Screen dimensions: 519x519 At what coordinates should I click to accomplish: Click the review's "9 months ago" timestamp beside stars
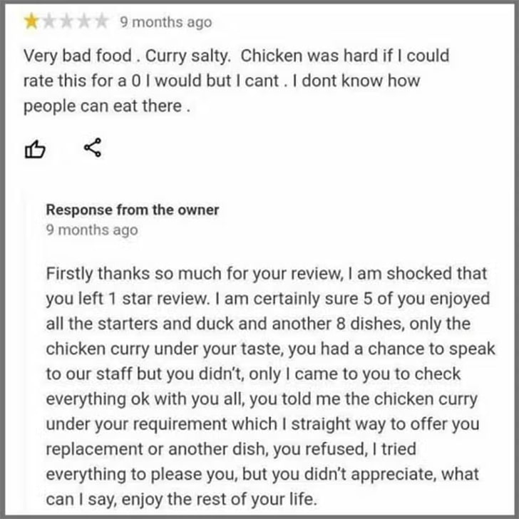[166, 22]
